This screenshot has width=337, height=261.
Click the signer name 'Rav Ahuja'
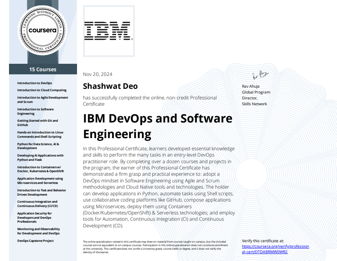coord(251,86)
